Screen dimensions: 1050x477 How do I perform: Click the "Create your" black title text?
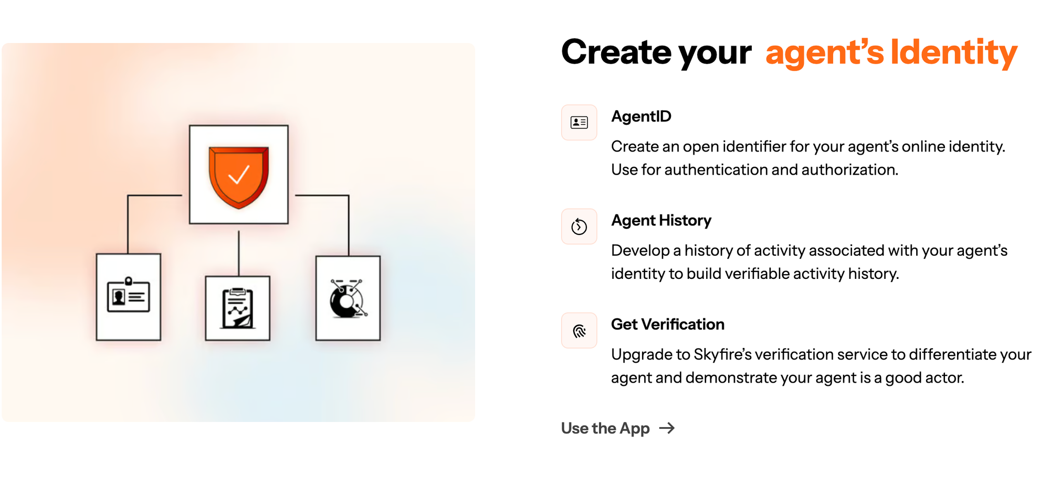[x=656, y=52]
